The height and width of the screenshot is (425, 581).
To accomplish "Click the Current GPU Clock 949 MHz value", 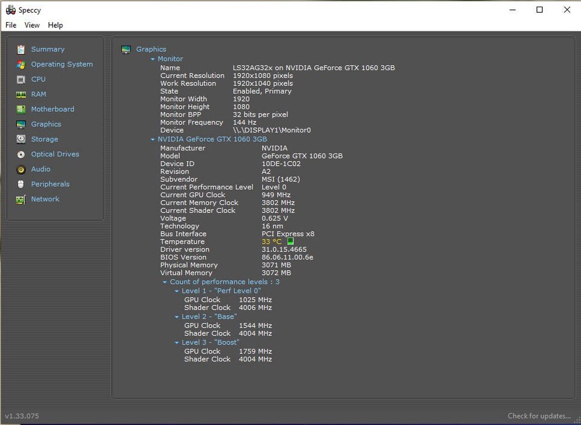I will click(276, 195).
